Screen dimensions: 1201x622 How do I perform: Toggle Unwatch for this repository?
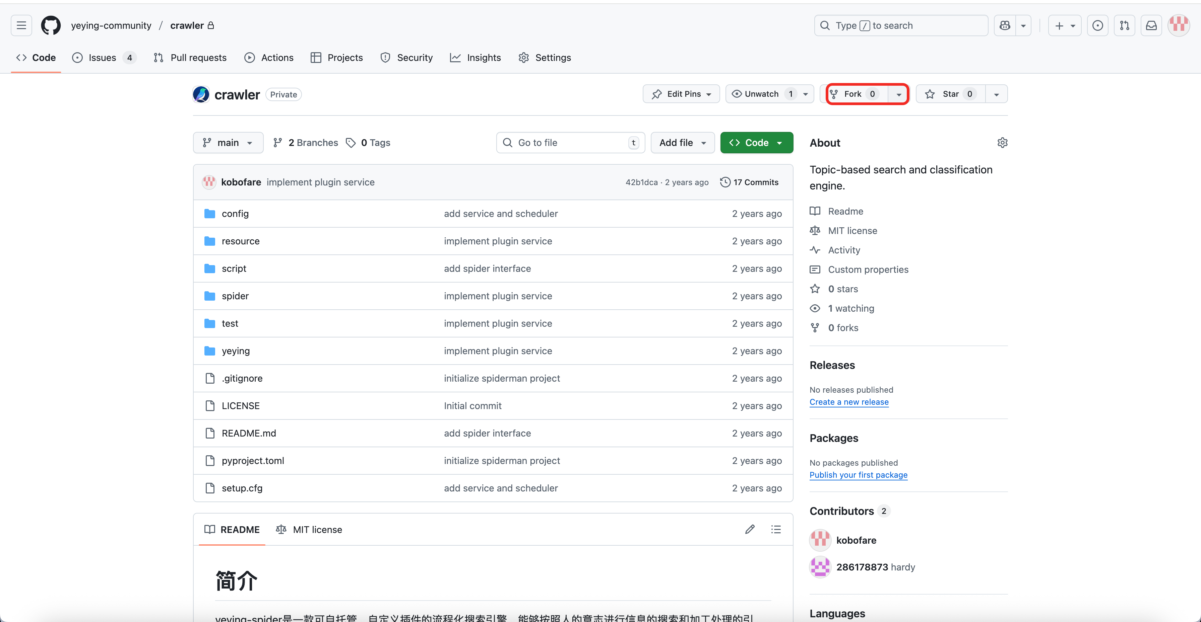[x=761, y=94]
